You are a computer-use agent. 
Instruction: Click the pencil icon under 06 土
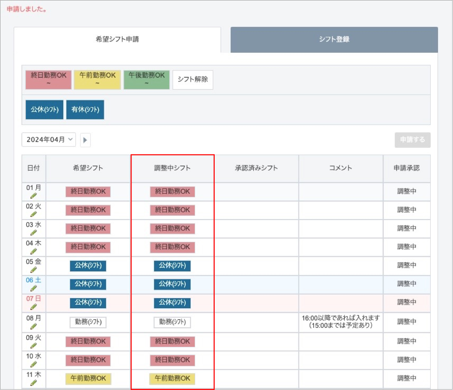(x=33, y=288)
